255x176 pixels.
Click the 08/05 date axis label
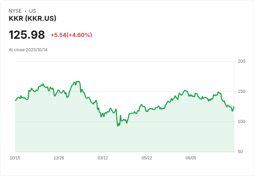coord(191,158)
